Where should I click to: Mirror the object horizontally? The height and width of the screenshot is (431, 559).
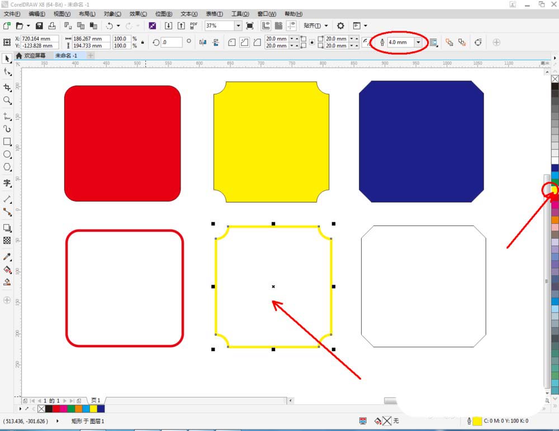click(x=203, y=42)
